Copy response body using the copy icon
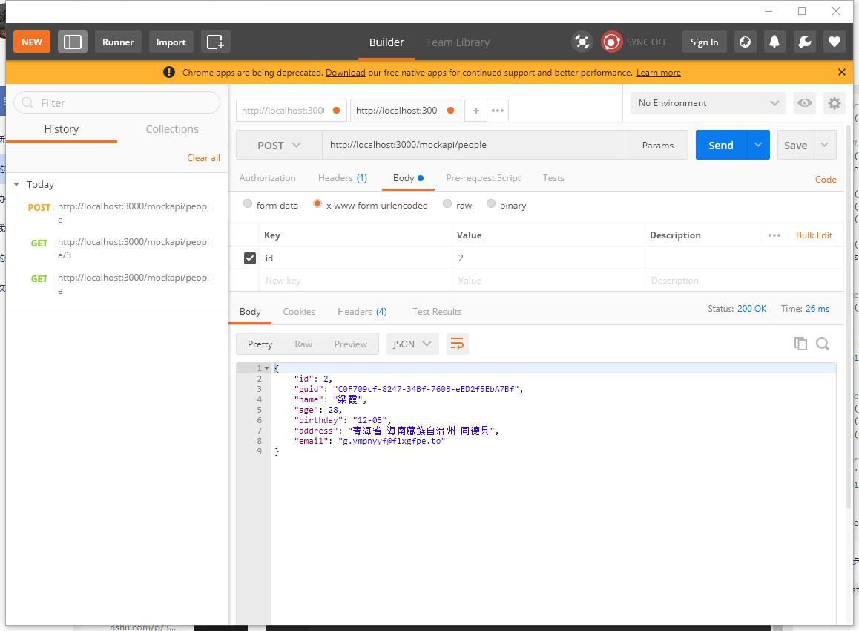 [800, 343]
